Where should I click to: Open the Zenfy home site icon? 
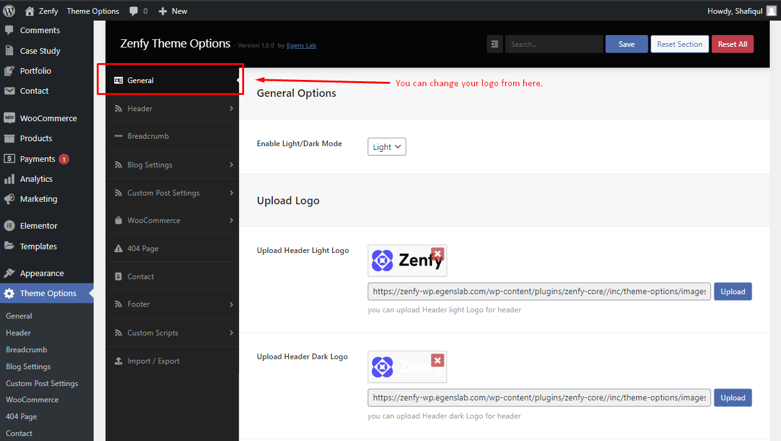tap(29, 11)
